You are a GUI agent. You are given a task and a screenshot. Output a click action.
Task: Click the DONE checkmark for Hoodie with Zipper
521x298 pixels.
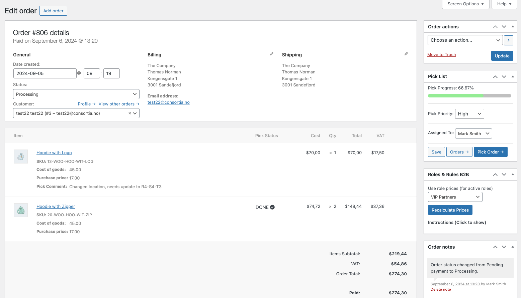click(x=272, y=207)
